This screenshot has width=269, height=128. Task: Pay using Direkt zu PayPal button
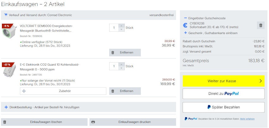[x=223, y=94]
